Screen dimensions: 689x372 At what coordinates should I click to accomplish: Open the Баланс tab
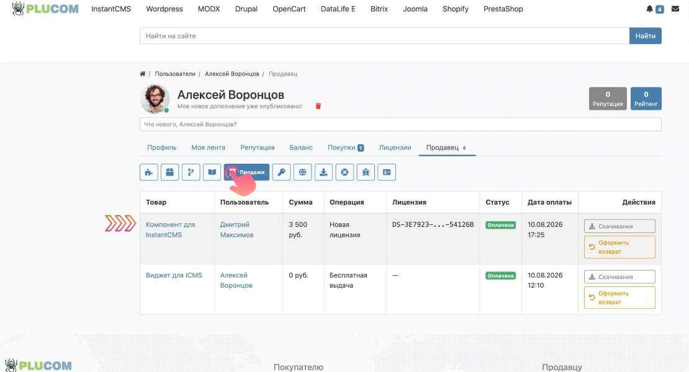click(301, 148)
